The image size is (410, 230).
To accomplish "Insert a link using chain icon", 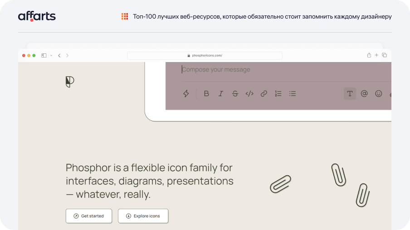I will [x=264, y=93].
